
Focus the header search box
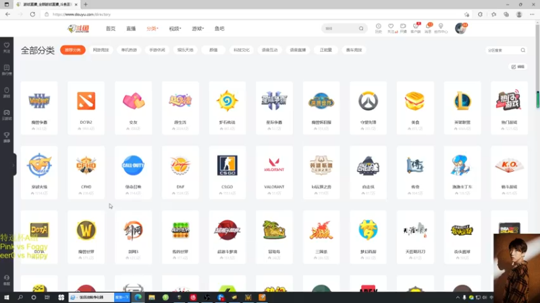(344, 28)
